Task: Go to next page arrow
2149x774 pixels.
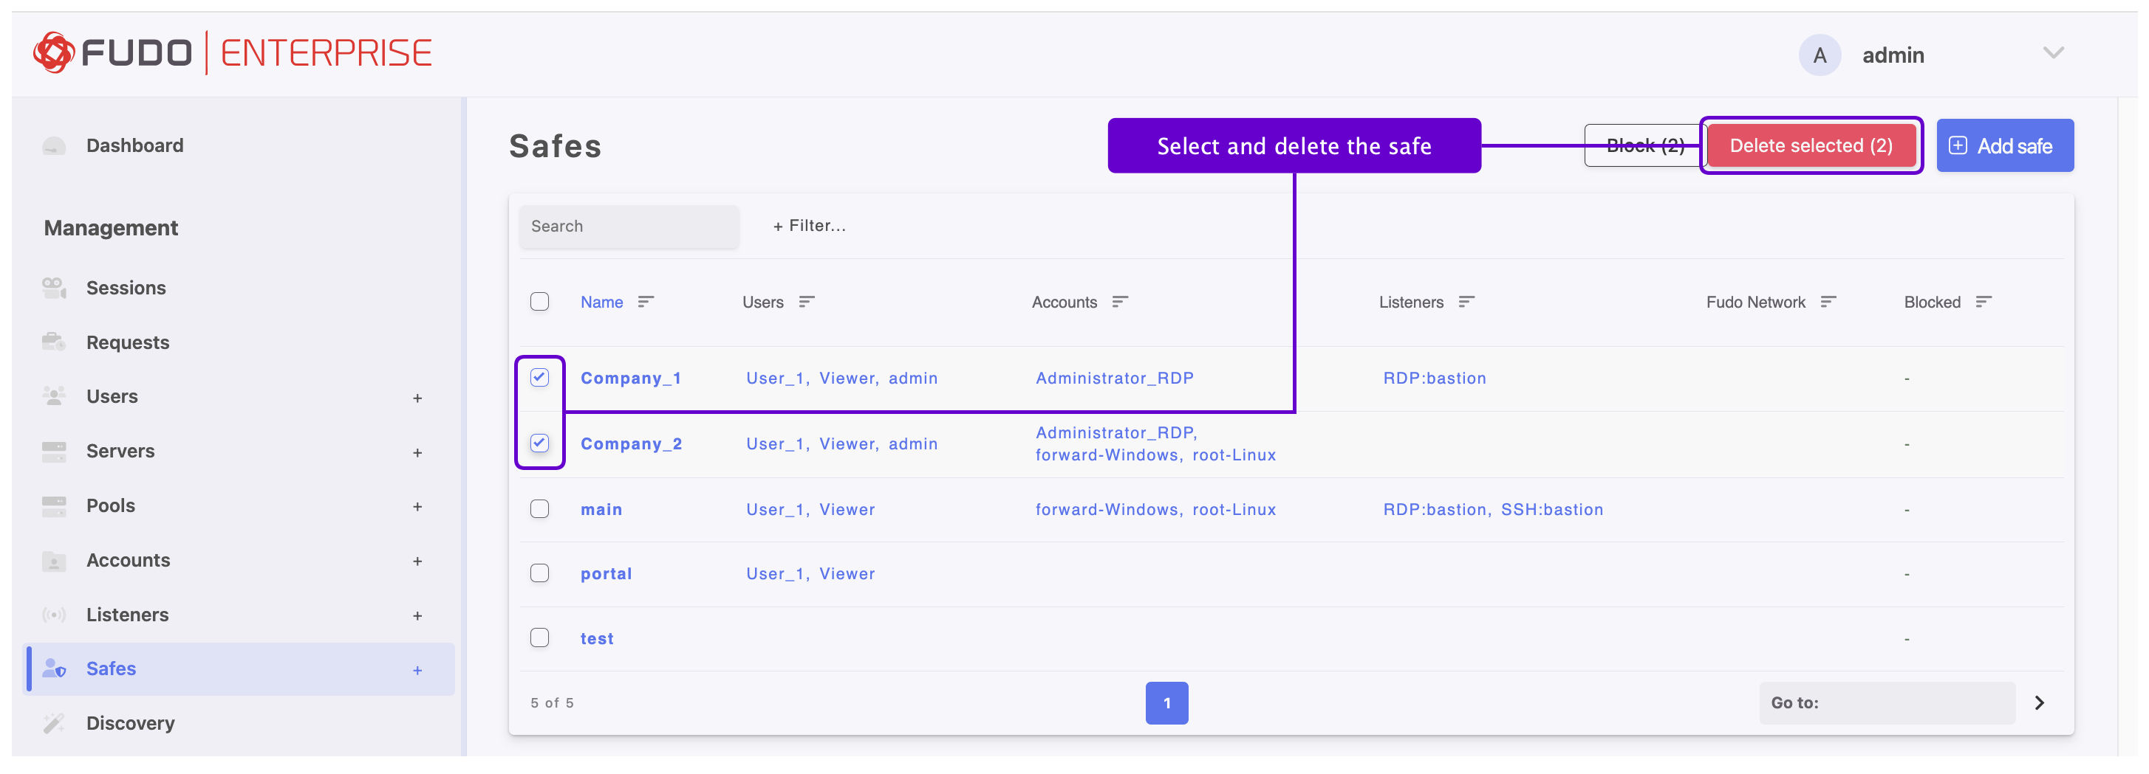Action: click(x=2039, y=703)
